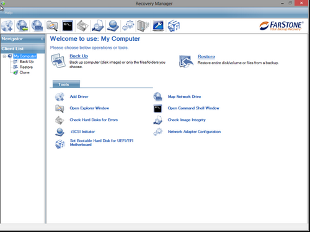The height and width of the screenshot is (232, 310).
Task: Click the Command Shell black window icon
Action: point(157,108)
